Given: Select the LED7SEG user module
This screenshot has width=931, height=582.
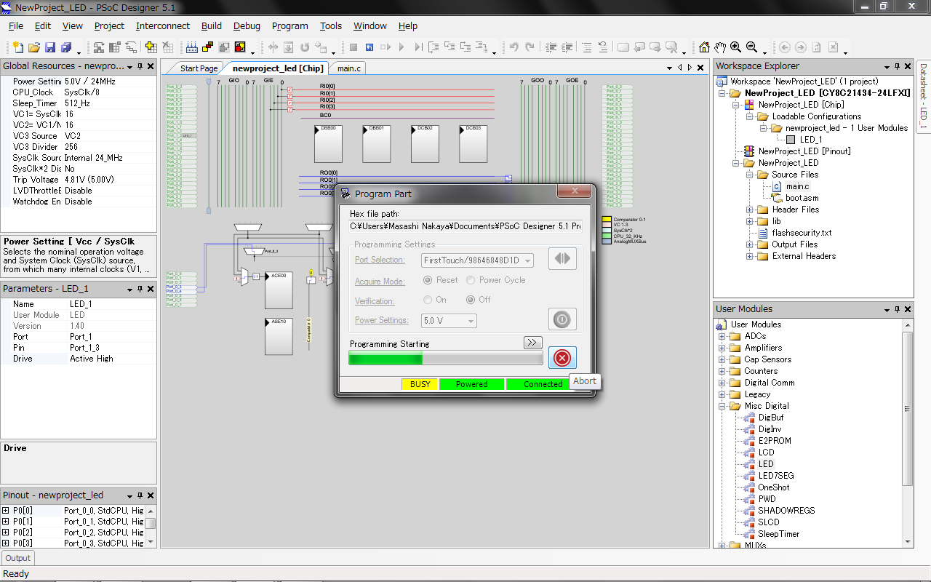Looking at the screenshot, I should [776, 476].
